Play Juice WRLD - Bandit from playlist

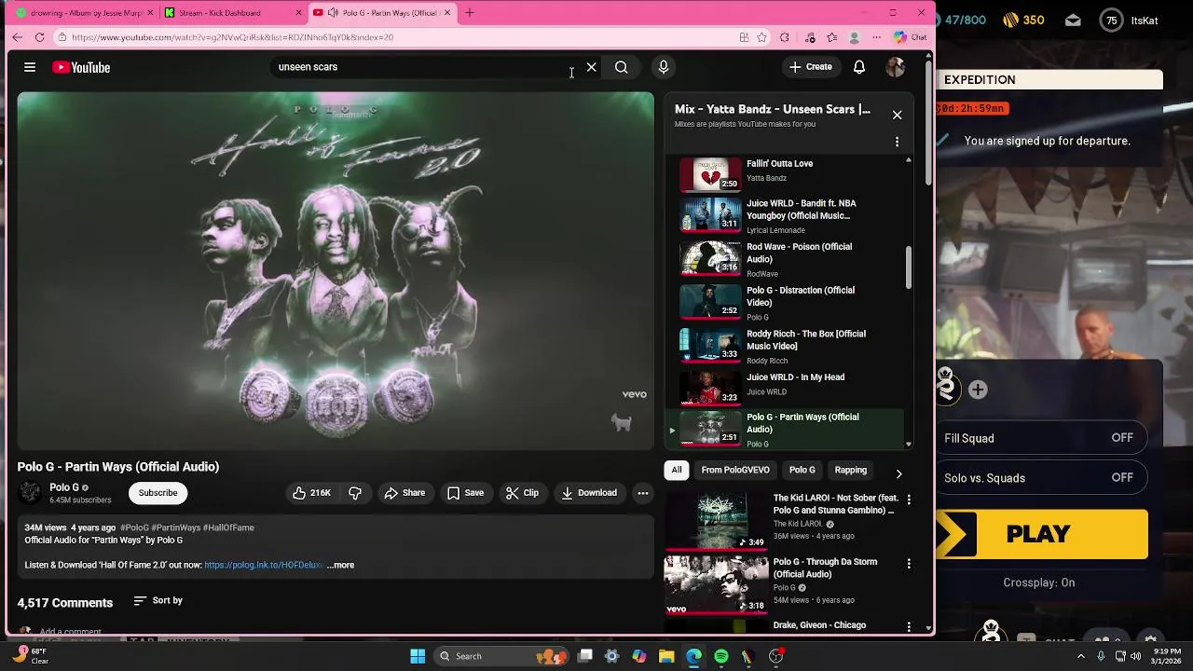(x=791, y=215)
